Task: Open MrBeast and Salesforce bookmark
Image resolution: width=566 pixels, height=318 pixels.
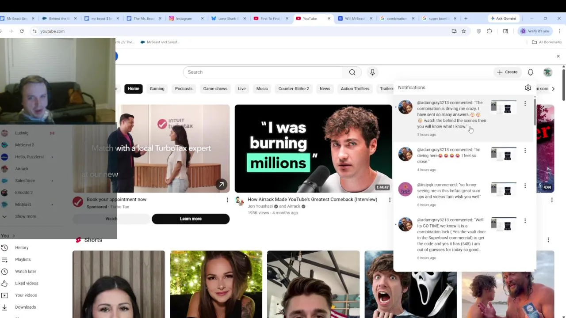Action: pyautogui.click(x=160, y=42)
